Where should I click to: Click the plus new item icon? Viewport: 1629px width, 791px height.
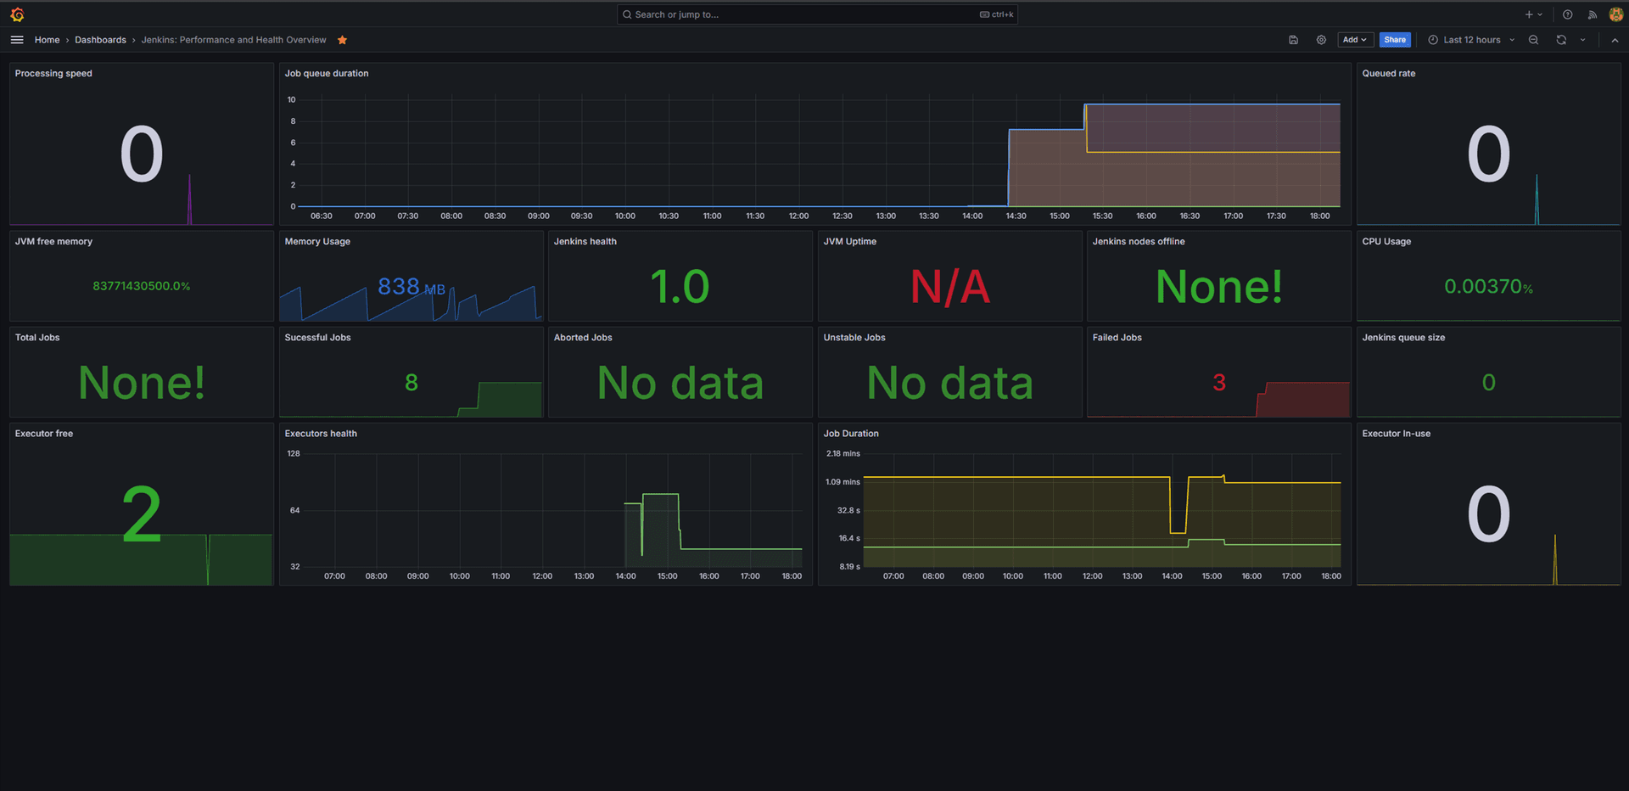(x=1533, y=14)
